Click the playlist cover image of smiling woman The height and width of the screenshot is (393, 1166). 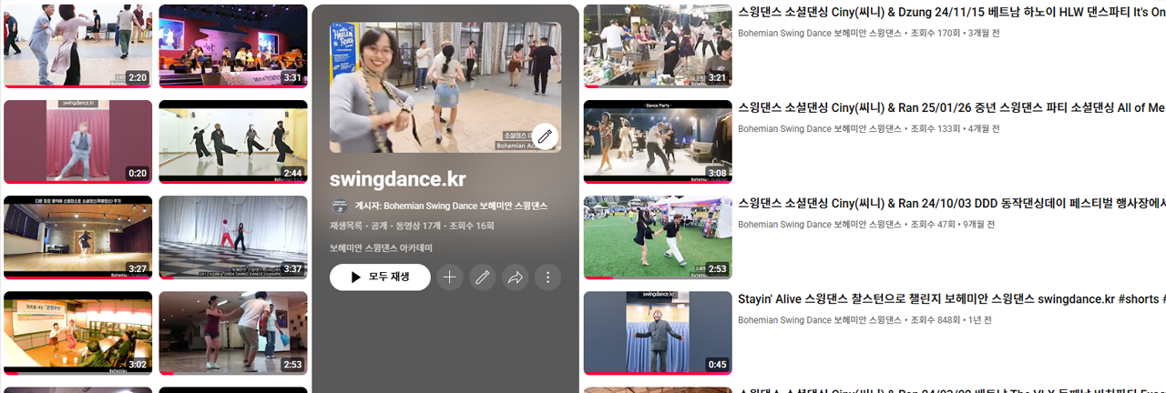click(445, 87)
